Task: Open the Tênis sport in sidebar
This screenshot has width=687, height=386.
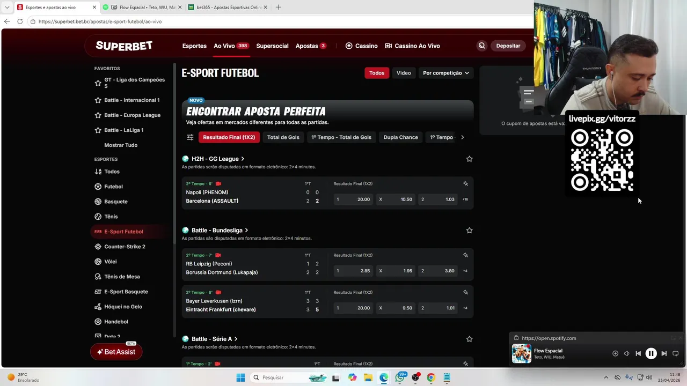Action: point(111,217)
